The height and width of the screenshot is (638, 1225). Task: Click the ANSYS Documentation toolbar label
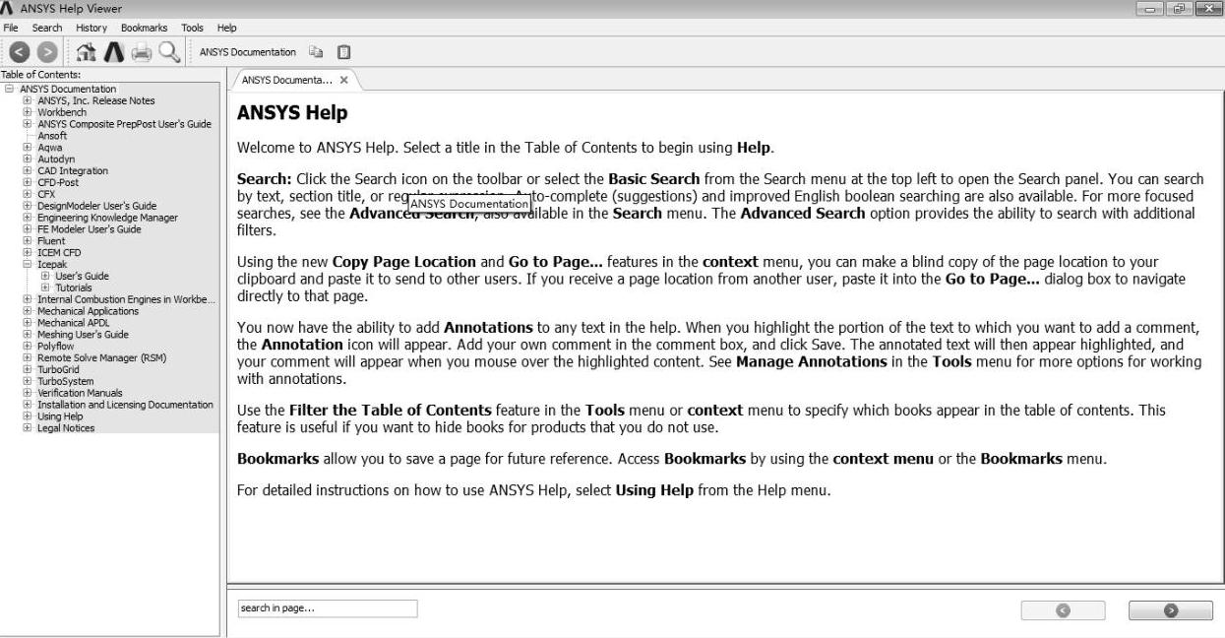(247, 51)
